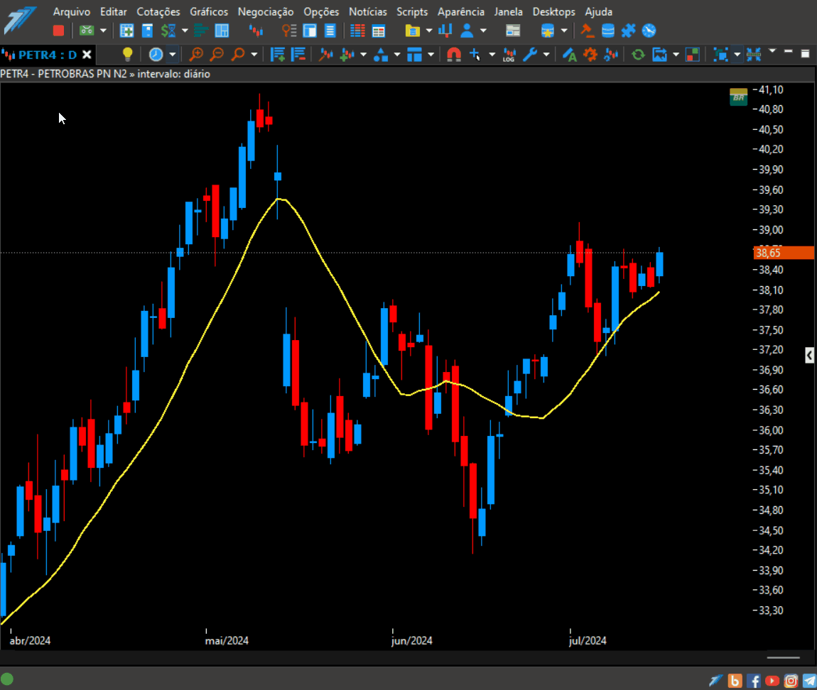This screenshot has width=817, height=690.
Task: Toggle the blue crosshair cursor tool
Action: point(475,54)
